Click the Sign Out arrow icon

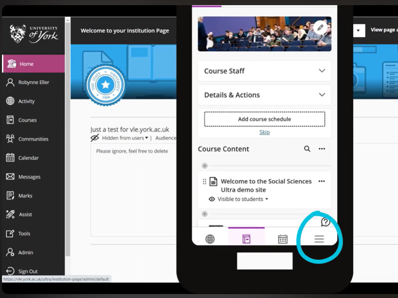point(10,271)
